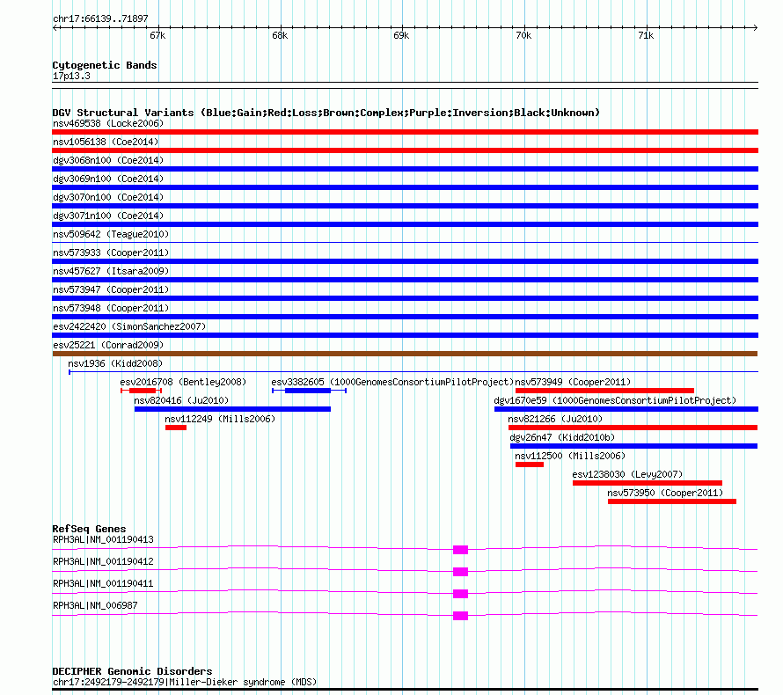Open variant esv3382605 (1000GenomesConsortiumPilotProject) label
783x695 pixels.
click(392, 382)
